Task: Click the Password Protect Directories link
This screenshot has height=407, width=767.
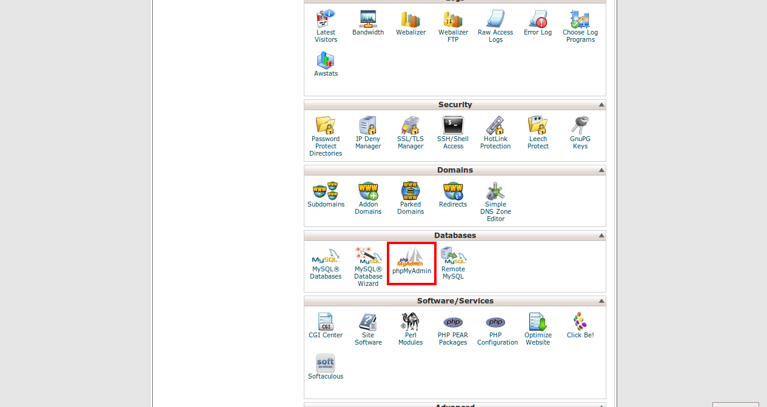Action: (x=326, y=146)
